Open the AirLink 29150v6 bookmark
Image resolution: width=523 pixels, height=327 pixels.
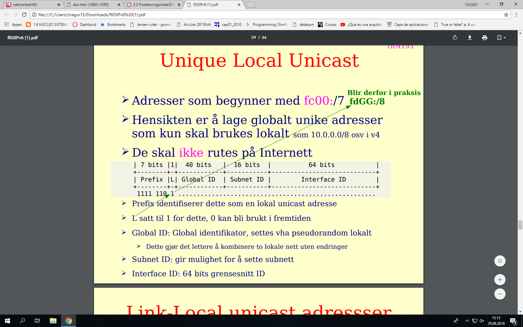coord(194,25)
